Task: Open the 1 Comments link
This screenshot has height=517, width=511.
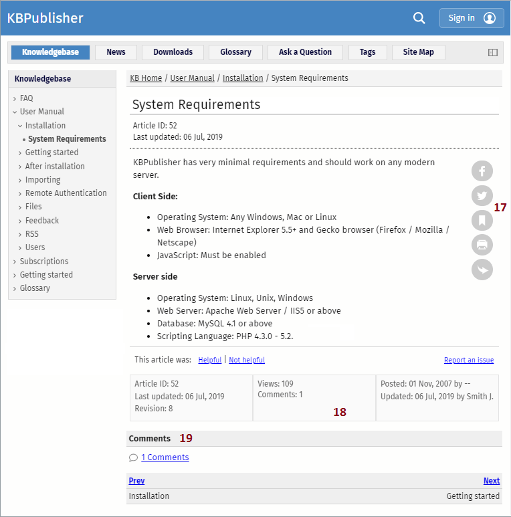Action: click(165, 457)
